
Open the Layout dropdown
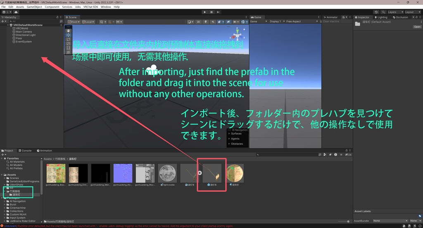(413, 12)
